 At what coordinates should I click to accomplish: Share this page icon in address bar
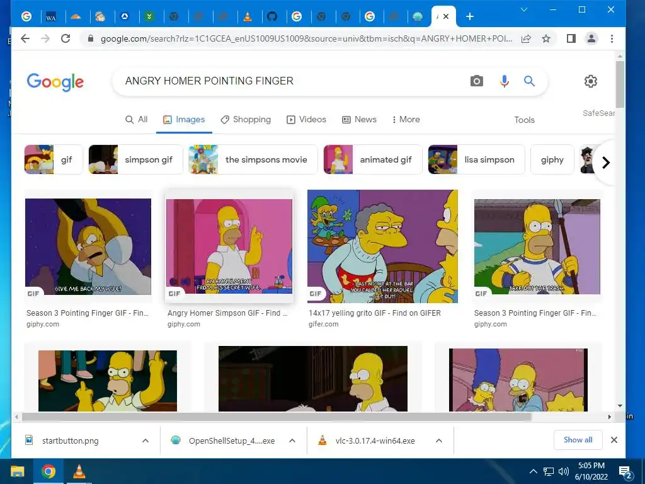click(526, 38)
